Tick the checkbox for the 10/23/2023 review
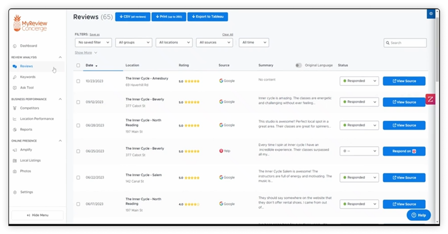 pos(78,81)
